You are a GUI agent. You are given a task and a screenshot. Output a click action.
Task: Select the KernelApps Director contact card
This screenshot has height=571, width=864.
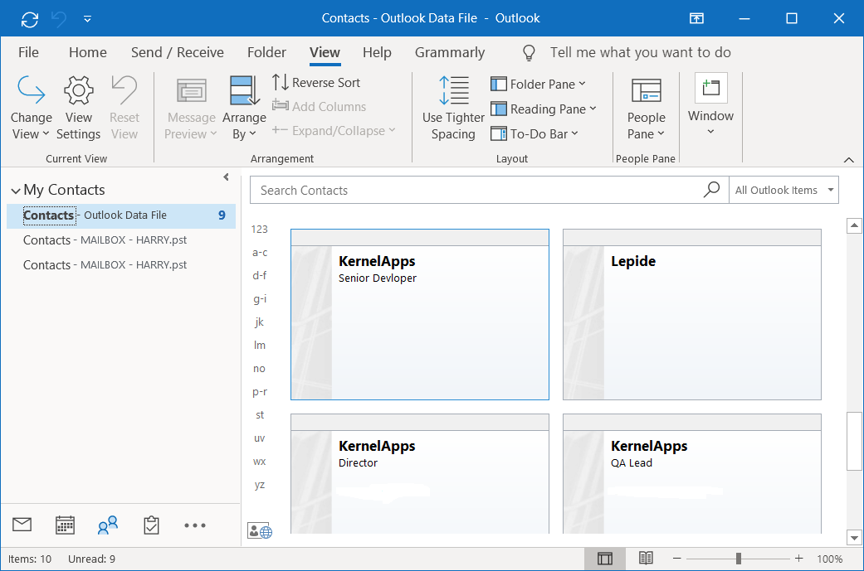pos(420,474)
